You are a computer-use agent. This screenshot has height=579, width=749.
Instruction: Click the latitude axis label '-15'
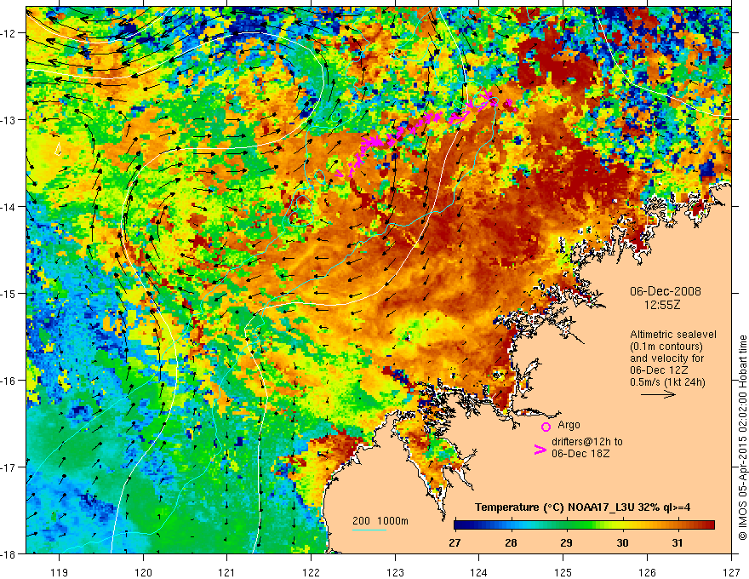click(9, 293)
